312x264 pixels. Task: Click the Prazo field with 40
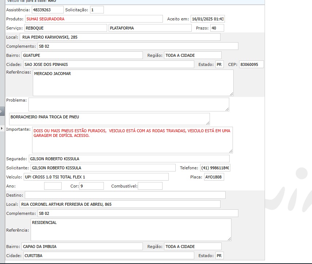pos(217,28)
